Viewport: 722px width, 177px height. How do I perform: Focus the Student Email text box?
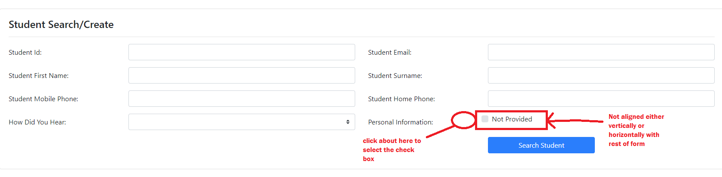pos(601,52)
